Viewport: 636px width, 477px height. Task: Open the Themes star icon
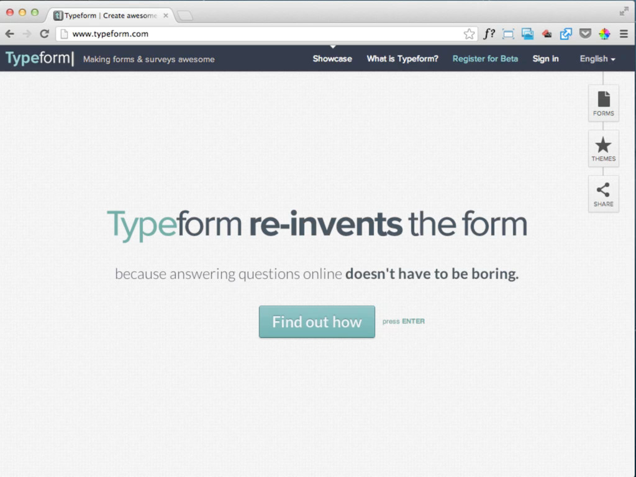point(603,149)
